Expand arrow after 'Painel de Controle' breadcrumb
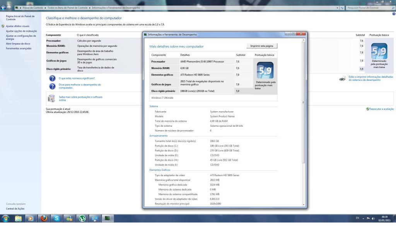Image resolution: width=396 pixels, height=226 pixels. pyautogui.click(x=46, y=8)
